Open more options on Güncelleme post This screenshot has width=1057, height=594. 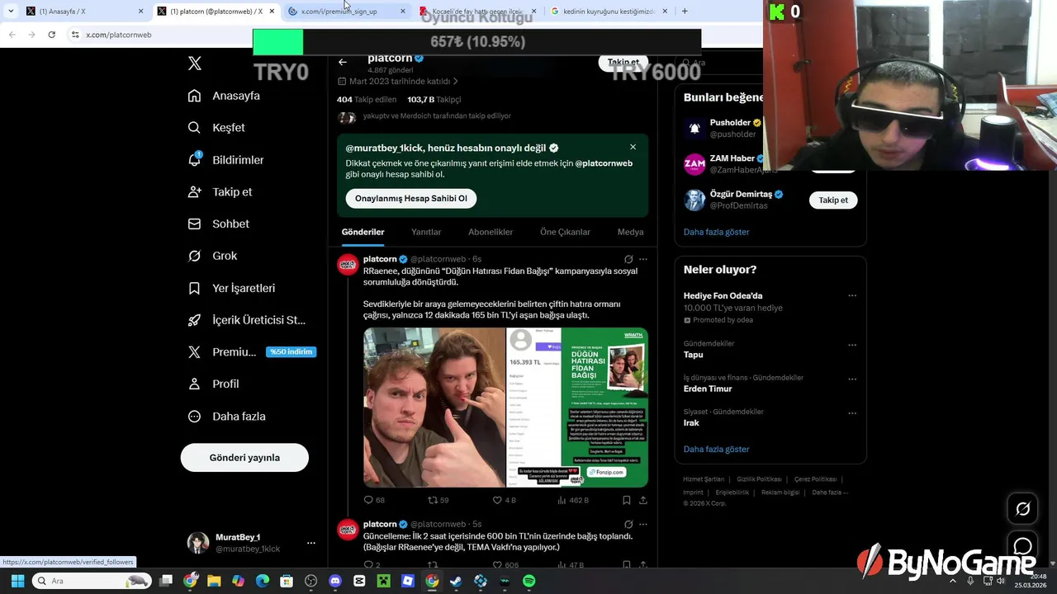click(643, 524)
